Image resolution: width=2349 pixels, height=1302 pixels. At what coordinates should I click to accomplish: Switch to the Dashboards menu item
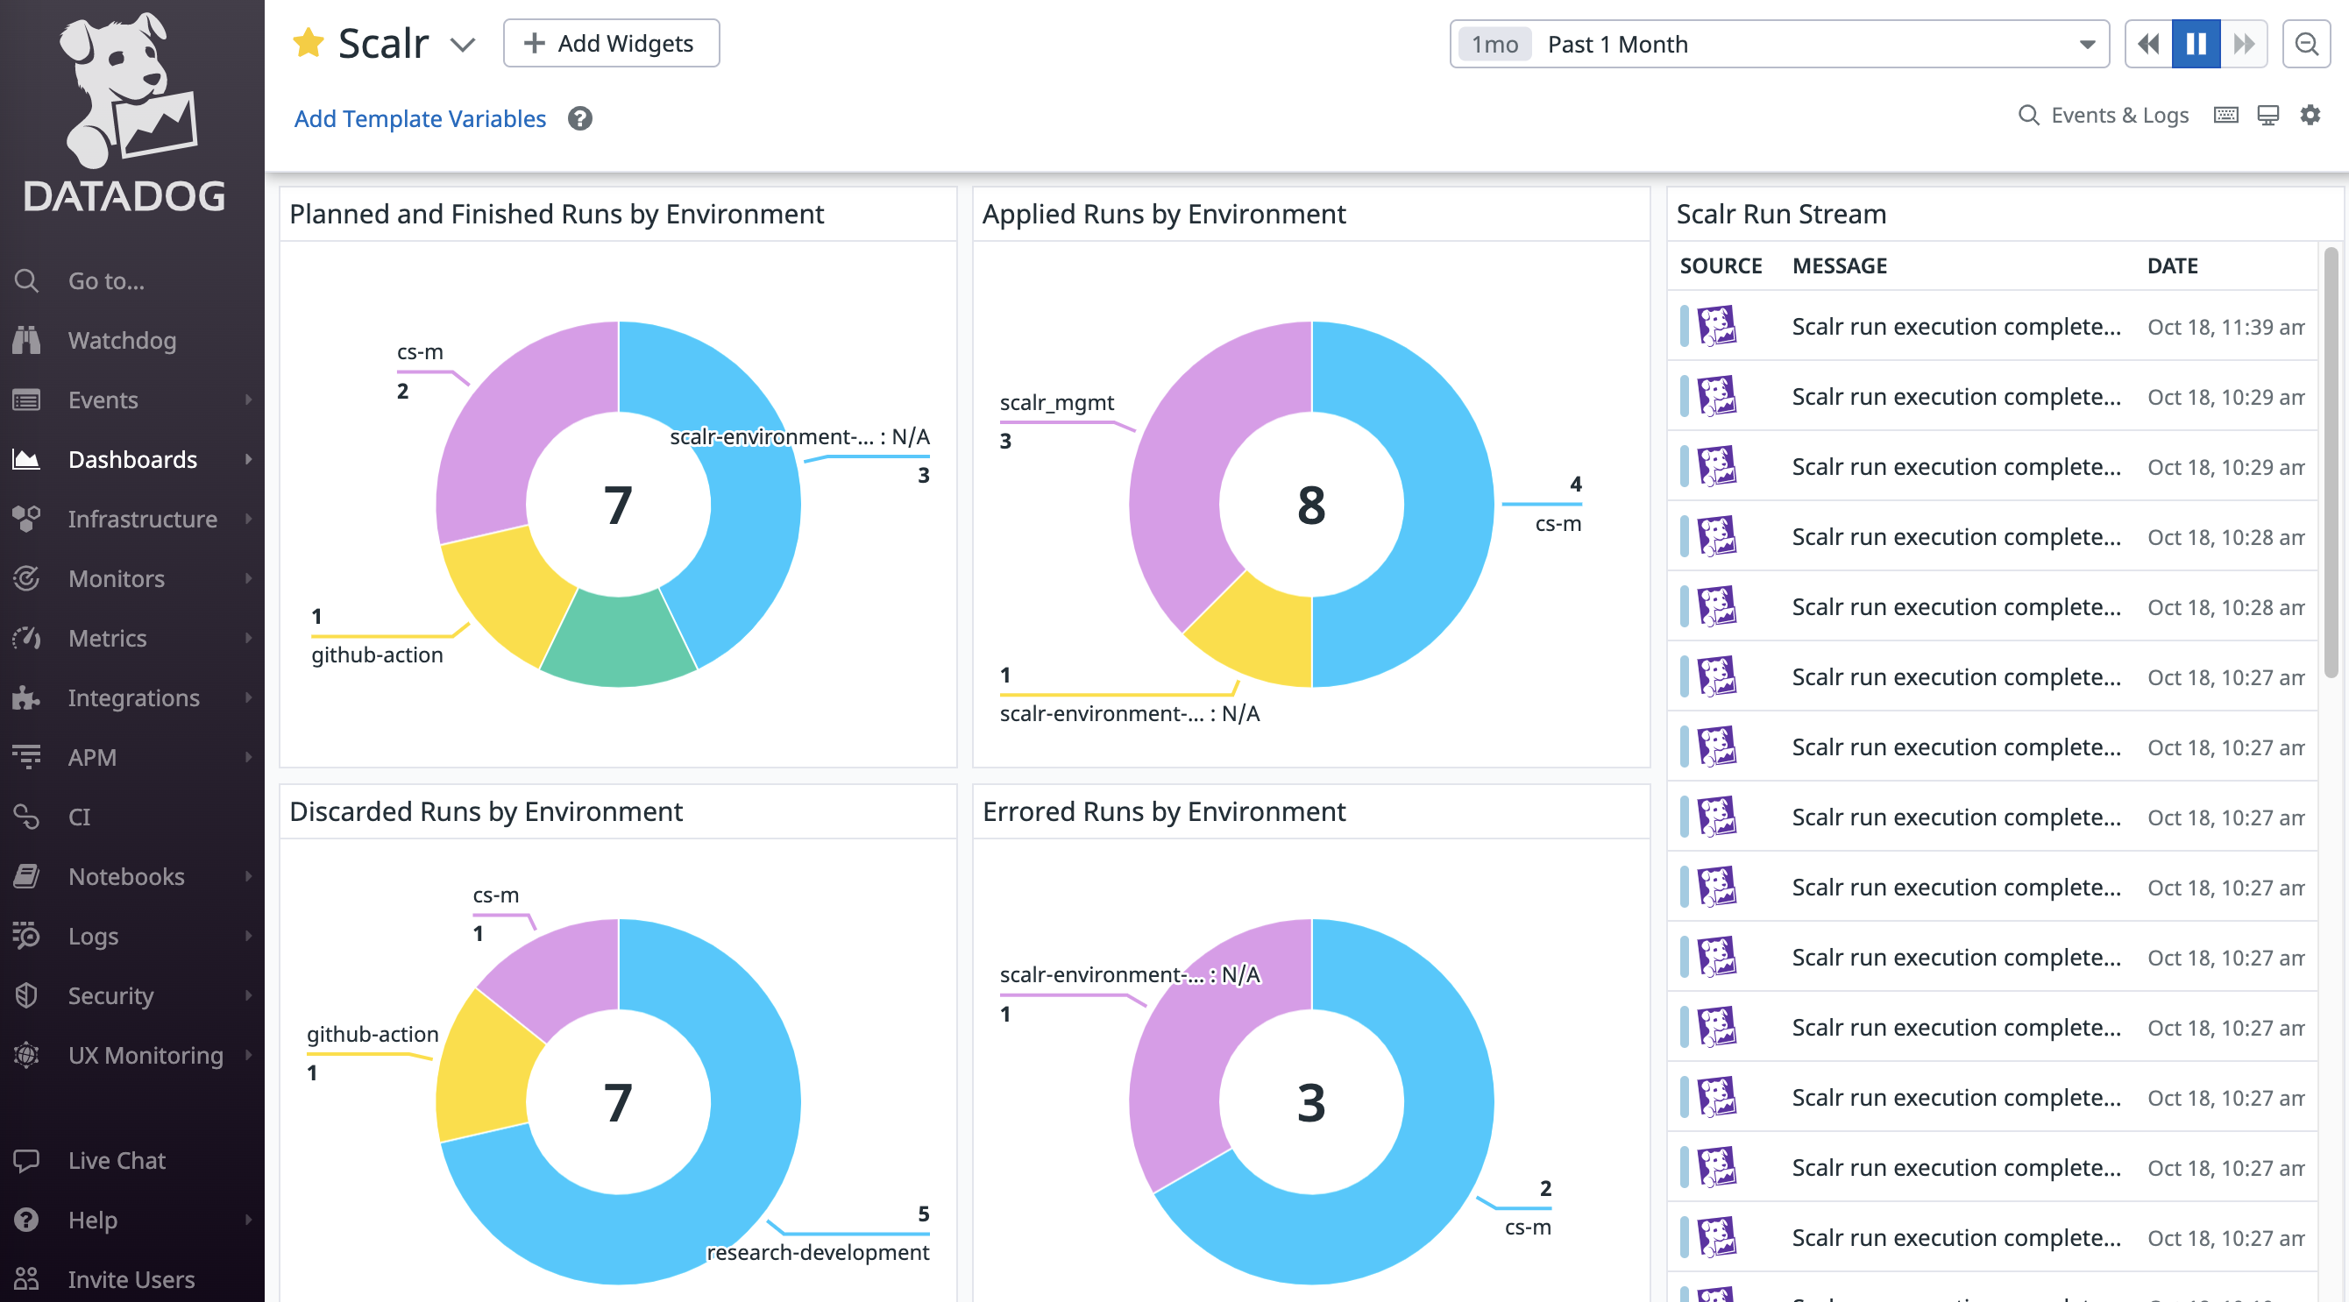[132, 458]
